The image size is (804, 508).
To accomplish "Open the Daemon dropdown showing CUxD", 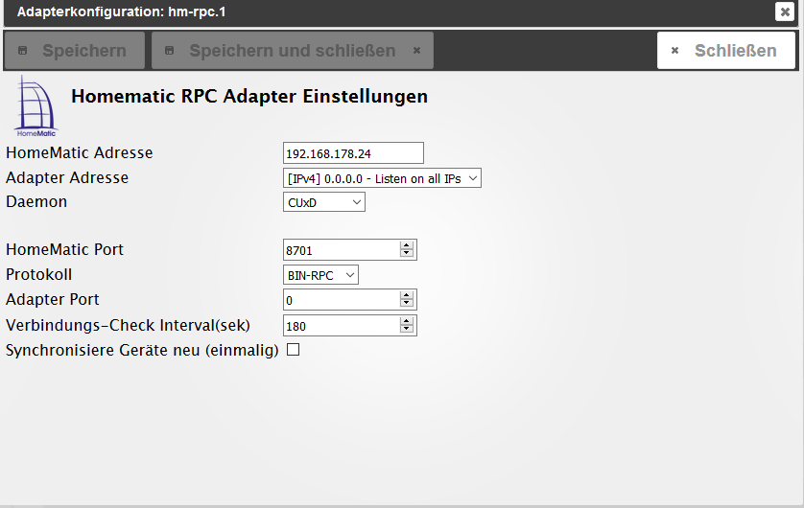I will pyautogui.click(x=324, y=202).
